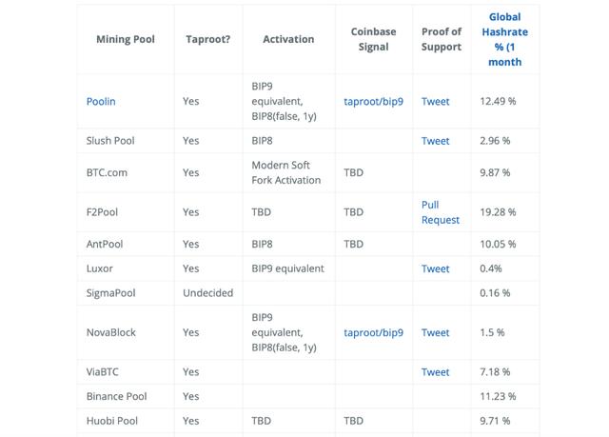Viewport: 609px width, 437px height.
Task: Click the Global Hashrate column header link
Action: pos(504,39)
